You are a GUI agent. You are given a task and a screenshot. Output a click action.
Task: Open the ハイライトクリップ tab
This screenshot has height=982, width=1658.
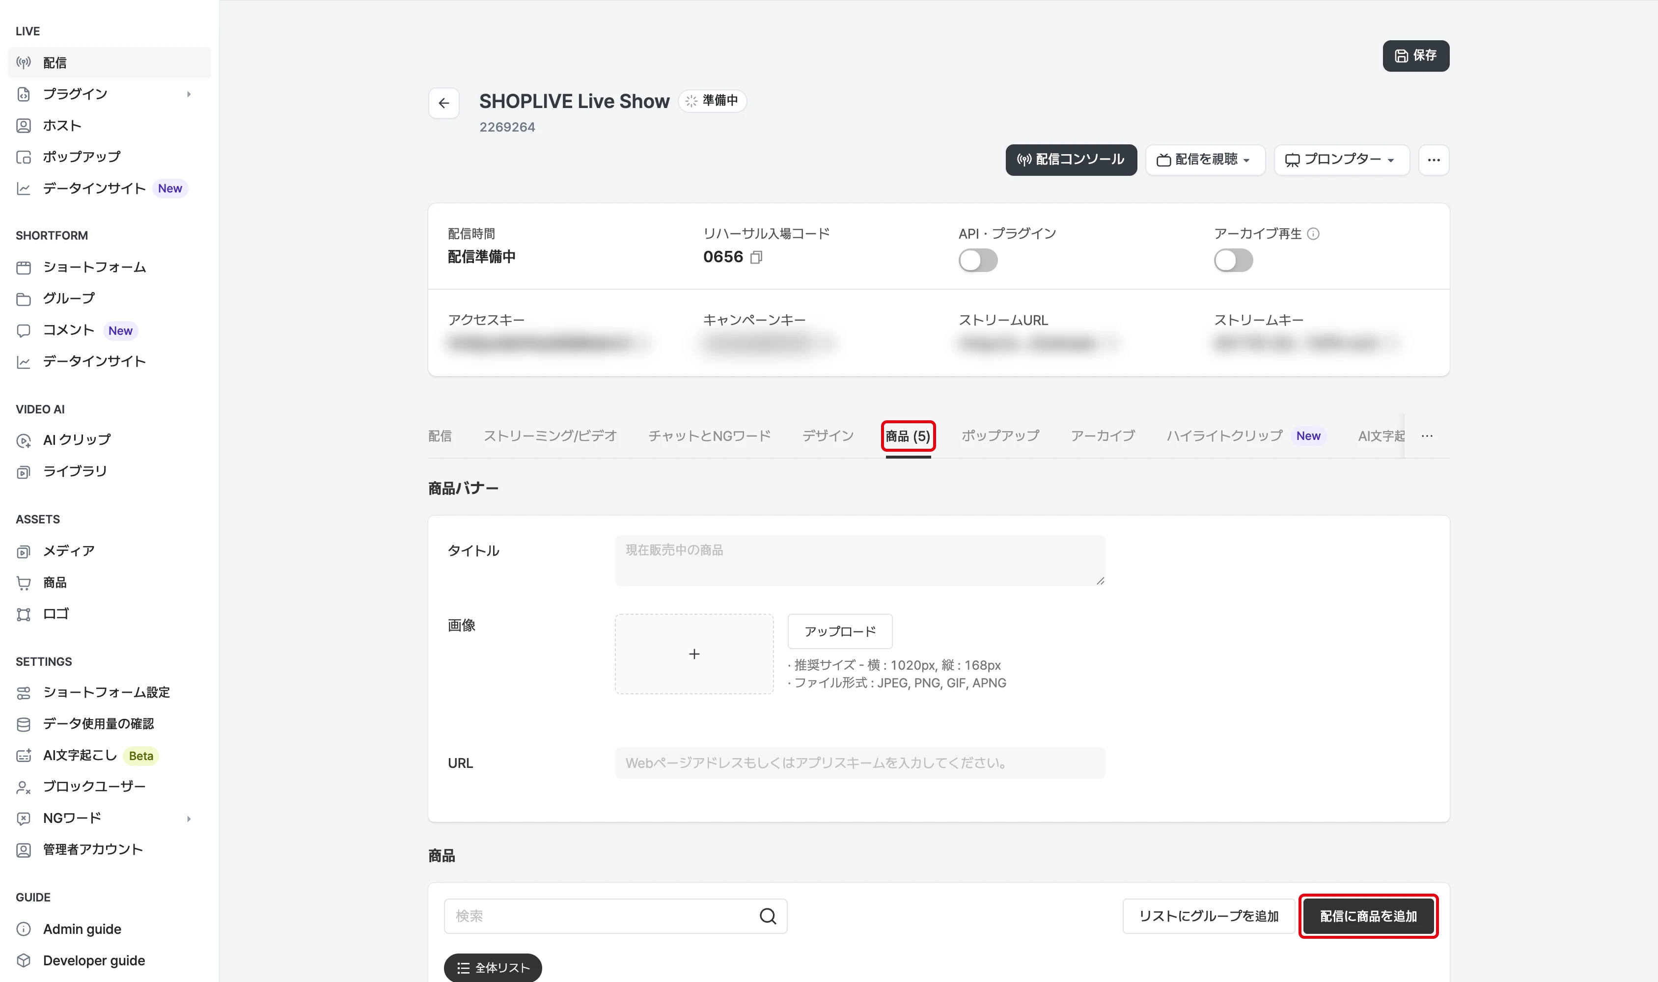[1244, 436]
